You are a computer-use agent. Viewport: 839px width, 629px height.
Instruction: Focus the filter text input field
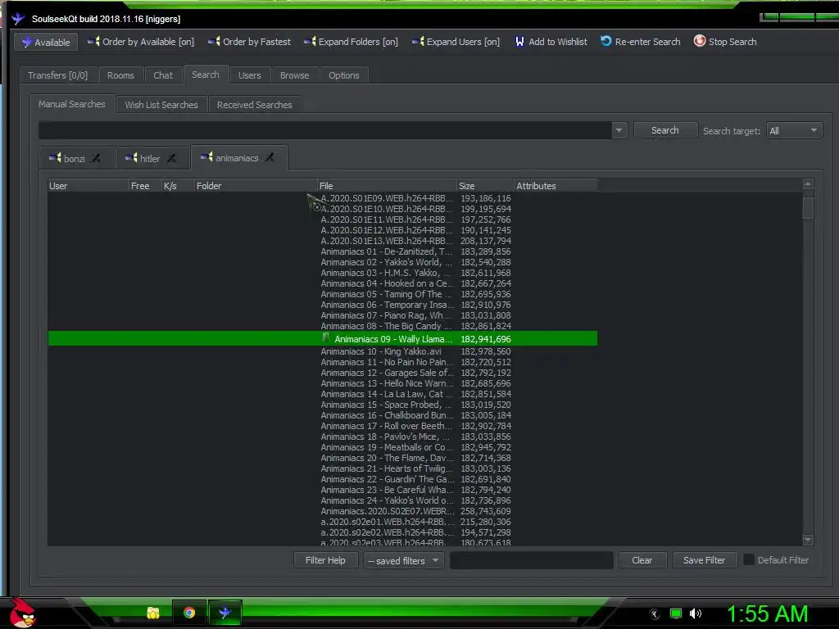(531, 560)
